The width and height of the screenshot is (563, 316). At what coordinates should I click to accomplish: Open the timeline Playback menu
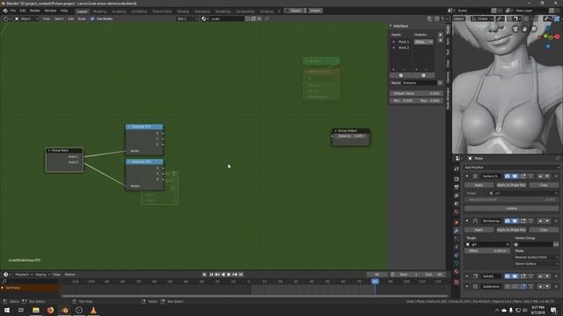pos(24,275)
